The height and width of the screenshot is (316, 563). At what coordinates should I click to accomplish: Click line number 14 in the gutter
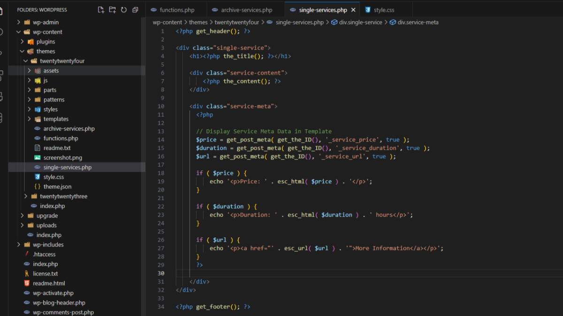pyautogui.click(x=161, y=140)
